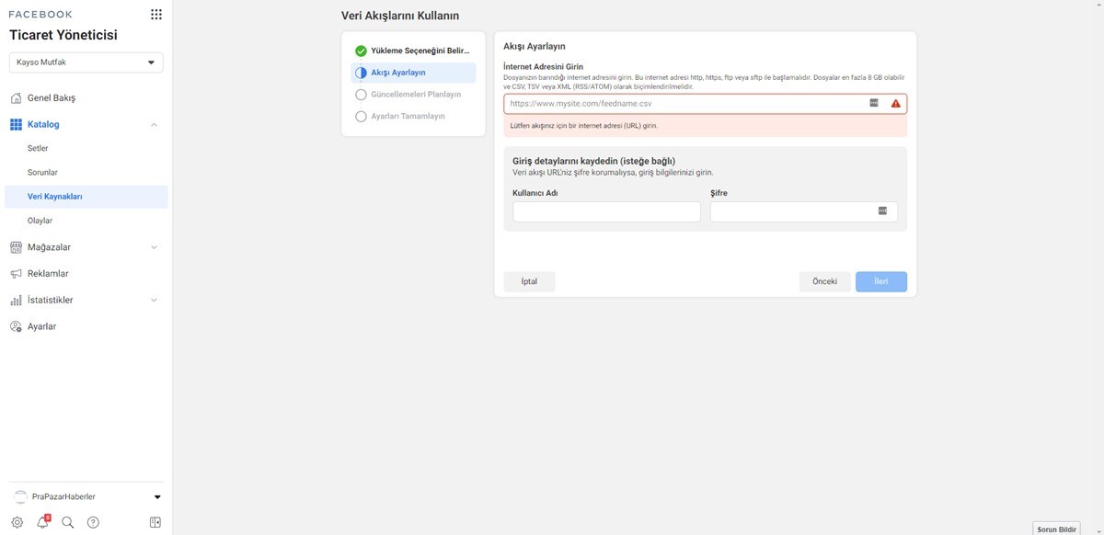This screenshot has height=535, width=1104.
Task: Click the Kullanıcı Adı input field
Action: coord(607,212)
